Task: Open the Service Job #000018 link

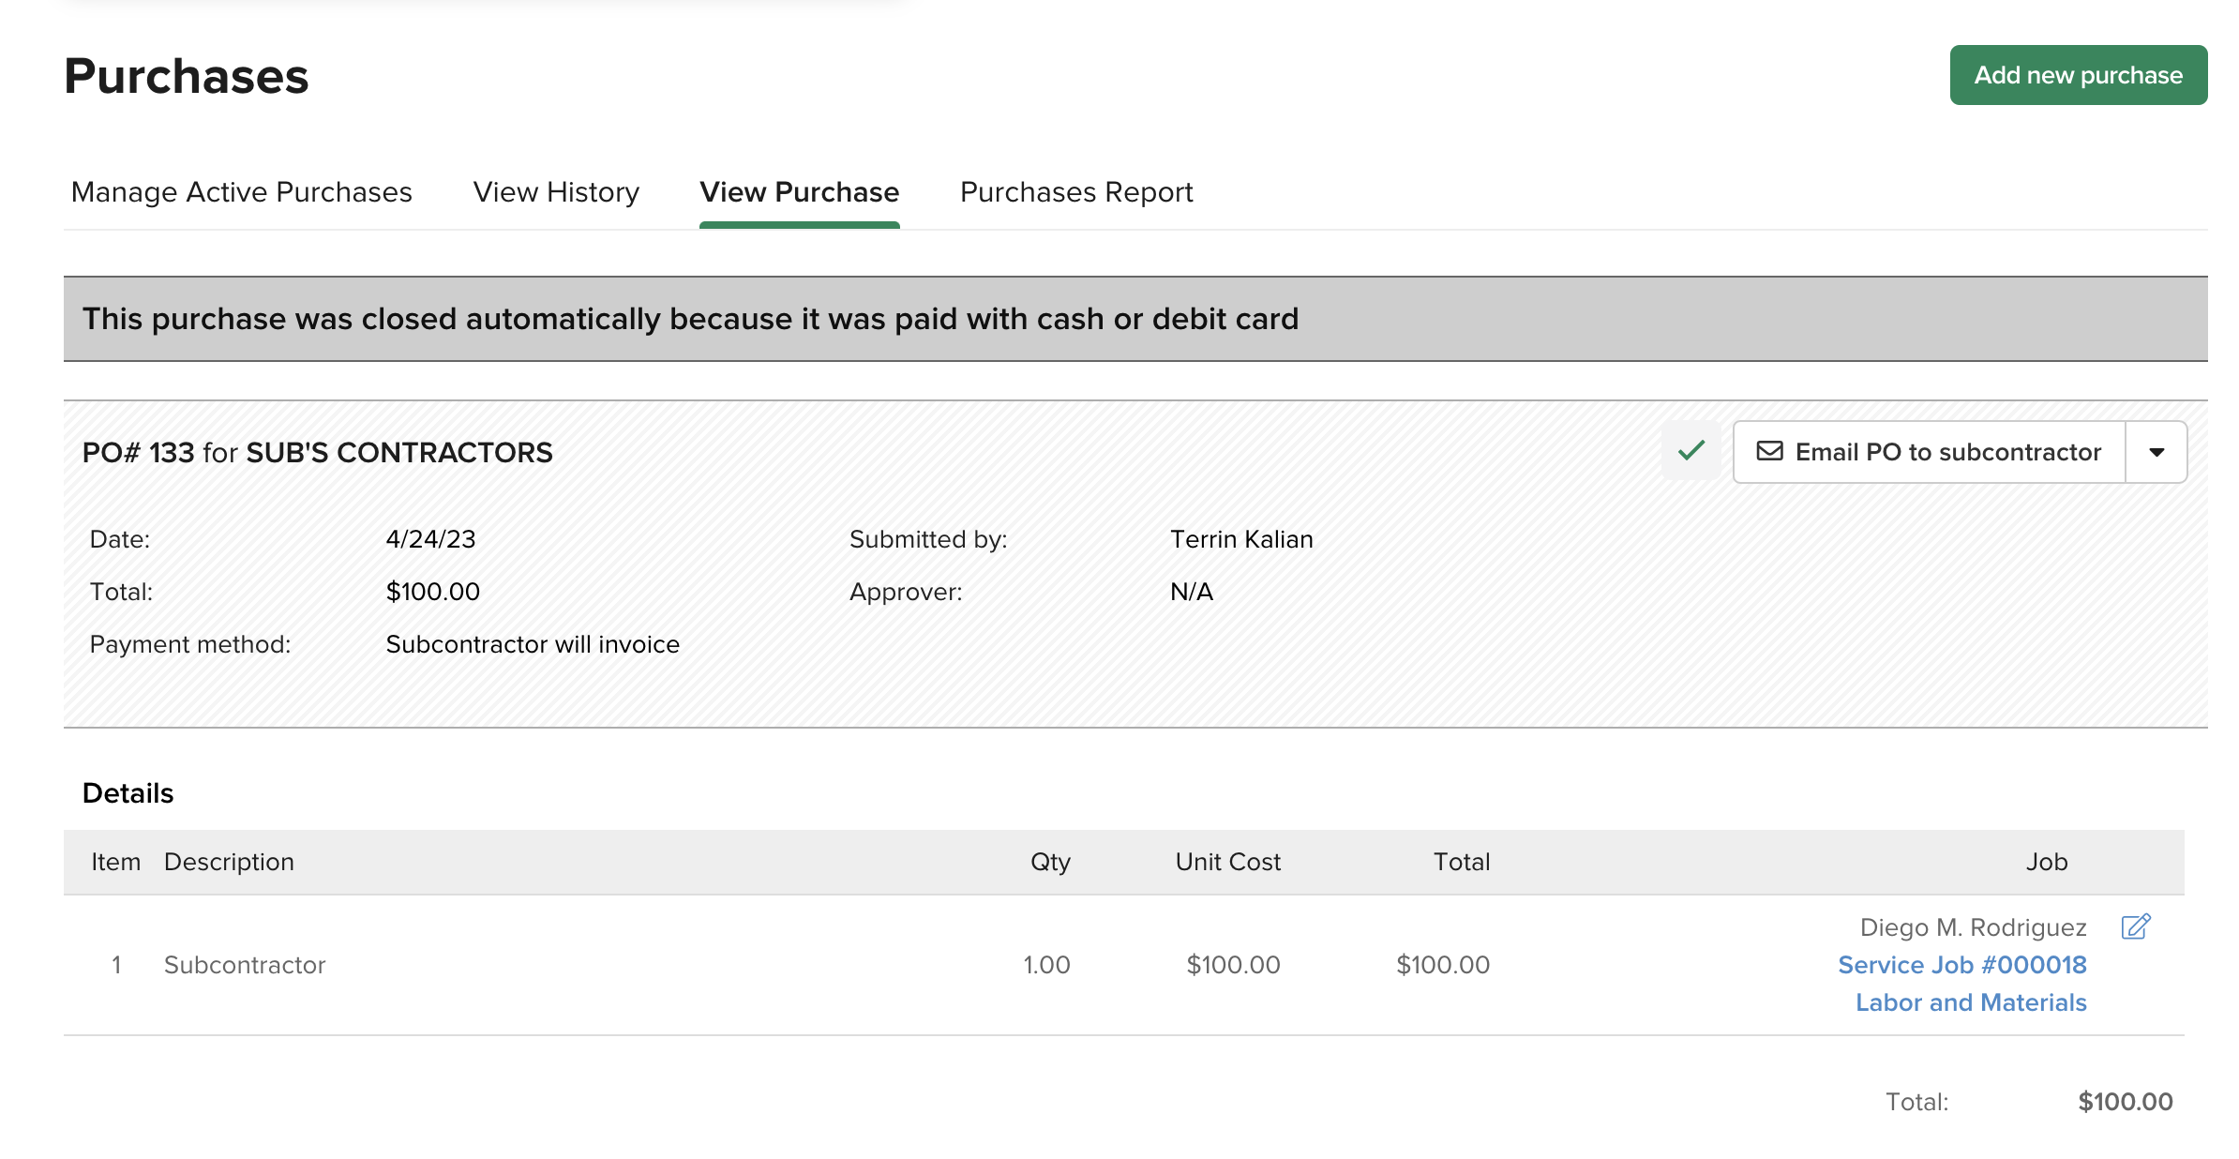Action: click(x=1961, y=965)
